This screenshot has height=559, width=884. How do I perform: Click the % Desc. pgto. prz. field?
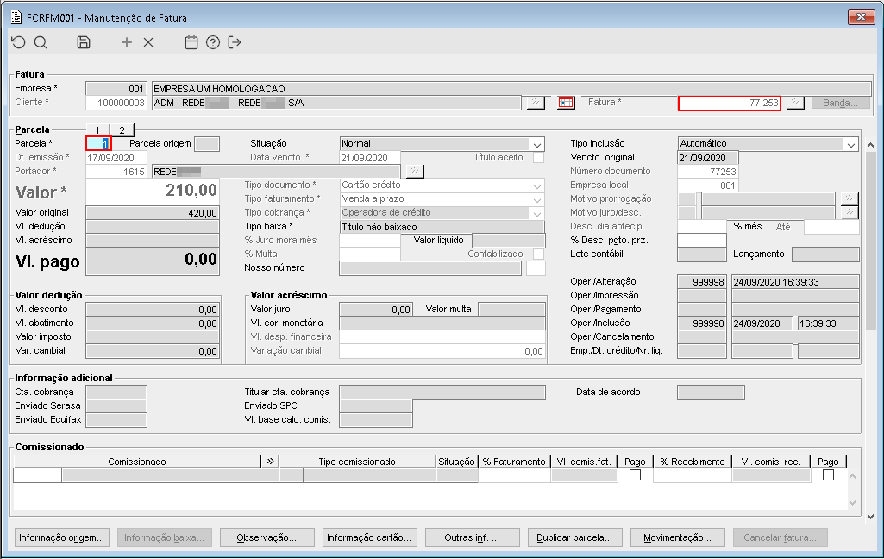702,241
